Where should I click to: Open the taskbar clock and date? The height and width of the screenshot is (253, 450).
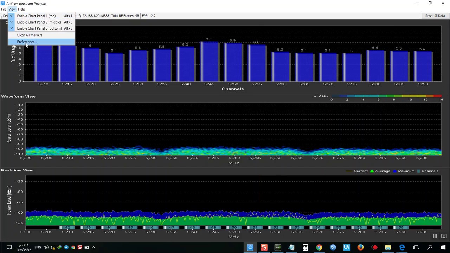[25, 247]
